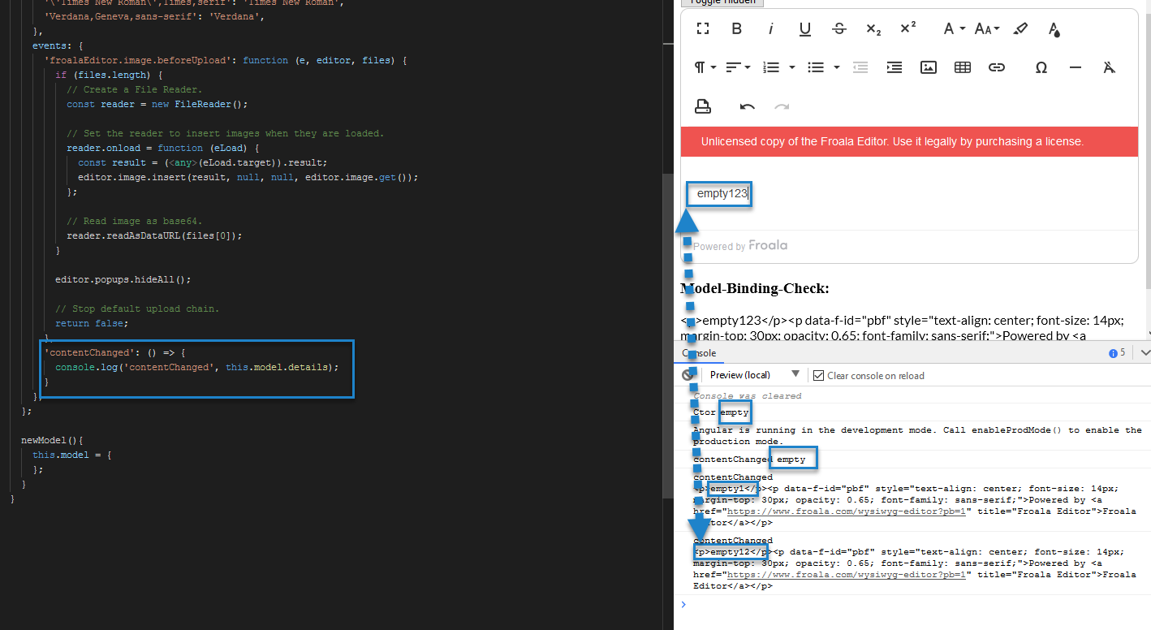Image resolution: width=1151 pixels, height=630 pixels.
Task: Disable Clear console on reload
Action: pos(818,375)
